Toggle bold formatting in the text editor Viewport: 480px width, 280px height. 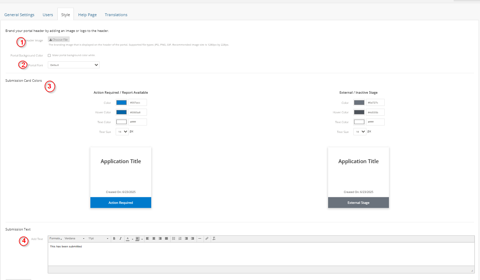114,239
